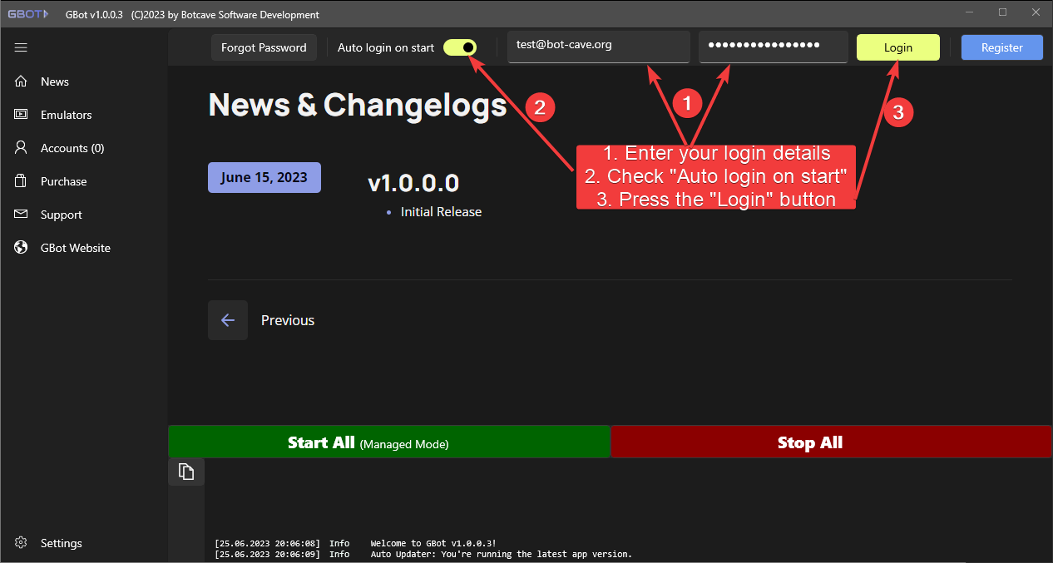Viewport: 1053px width, 563px height.
Task: Click the password input field
Action: (x=773, y=46)
